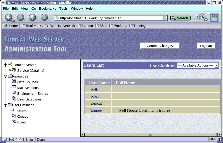Click the Log Out button
223x143 pixels.
(x=206, y=46)
